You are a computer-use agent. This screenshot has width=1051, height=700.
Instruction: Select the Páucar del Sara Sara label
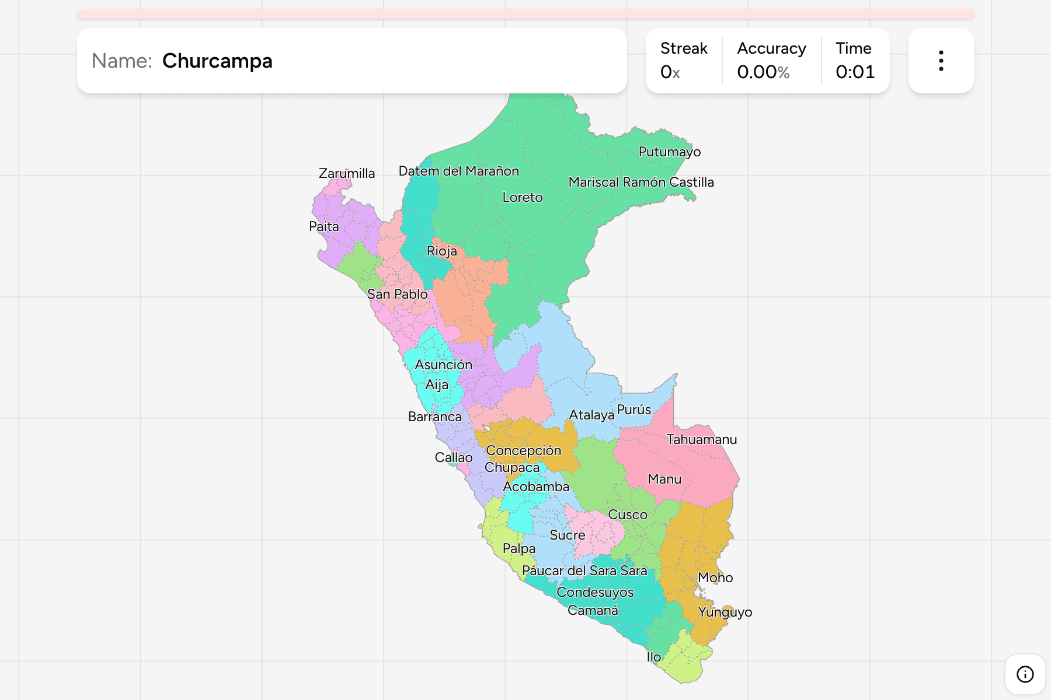pyautogui.click(x=584, y=570)
